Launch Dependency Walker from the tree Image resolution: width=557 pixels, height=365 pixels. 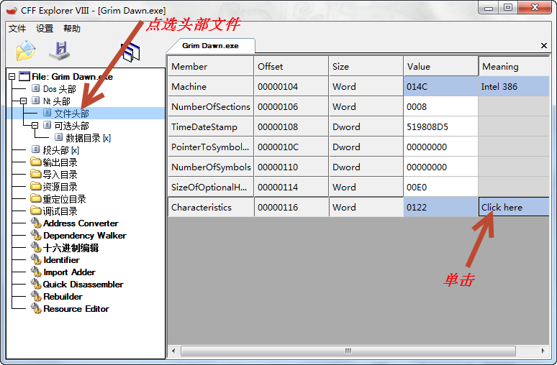pyautogui.click(x=84, y=236)
